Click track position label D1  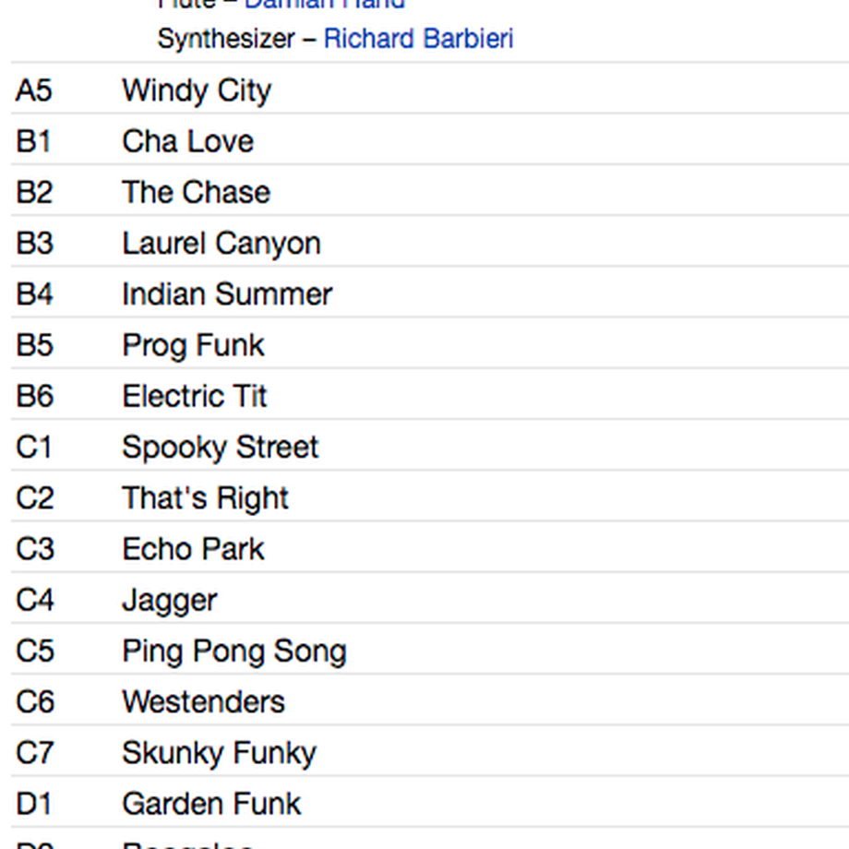(33, 804)
